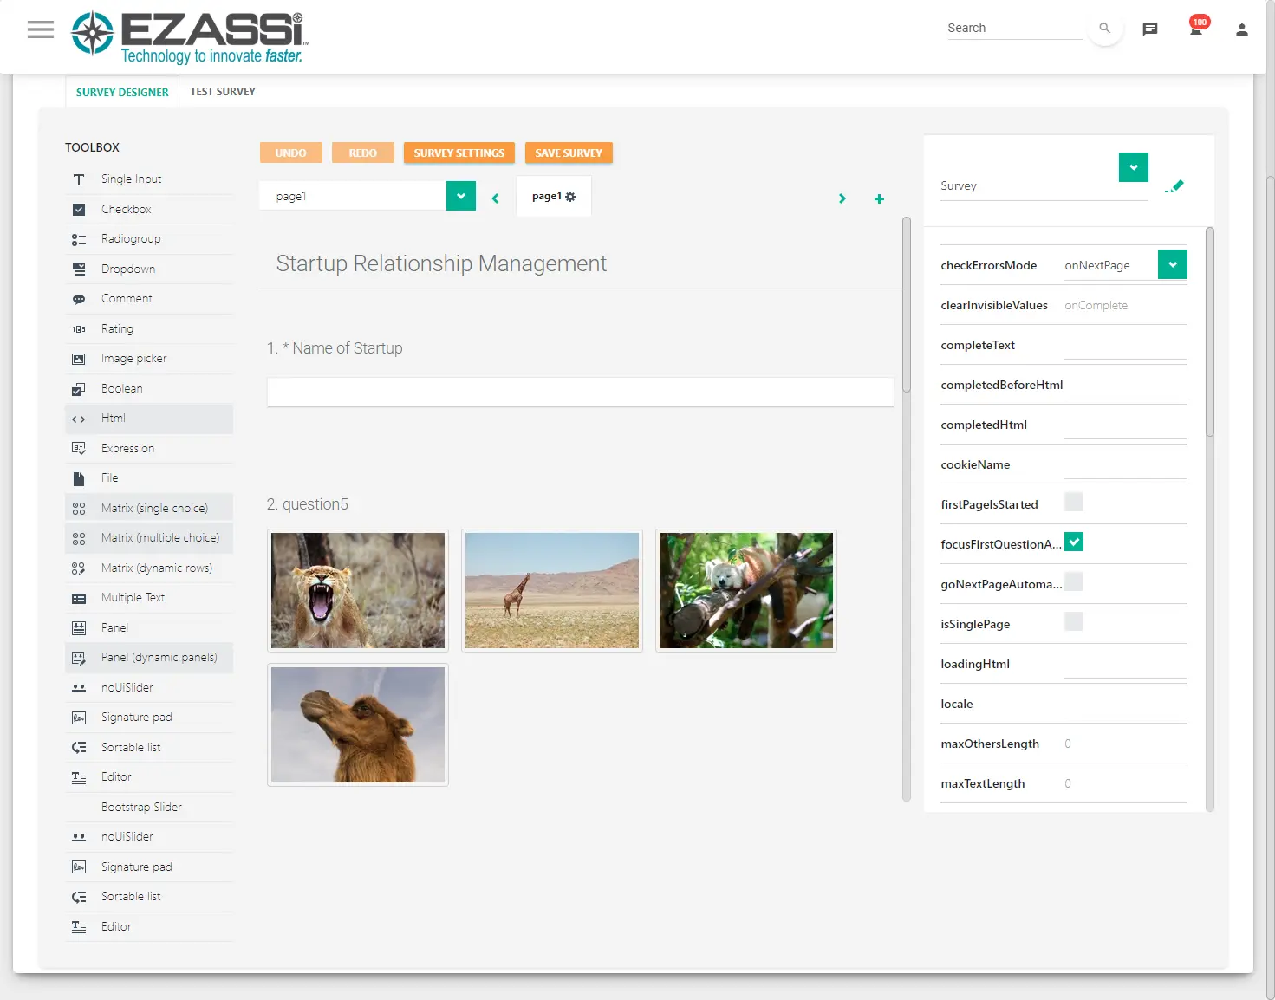The width and height of the screenshot is (1275, 1000).
Task: Open notifications bell with 100 badge
Action: tap(1196, 29)
